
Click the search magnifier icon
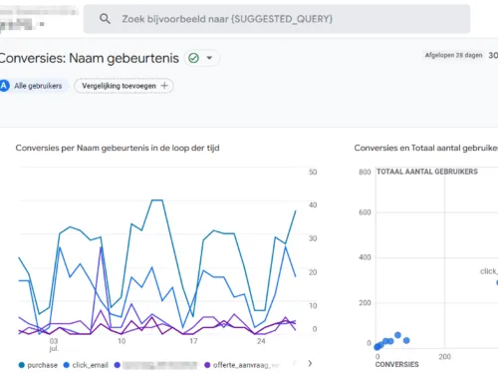pyautogui.click(x=105, y=19)
